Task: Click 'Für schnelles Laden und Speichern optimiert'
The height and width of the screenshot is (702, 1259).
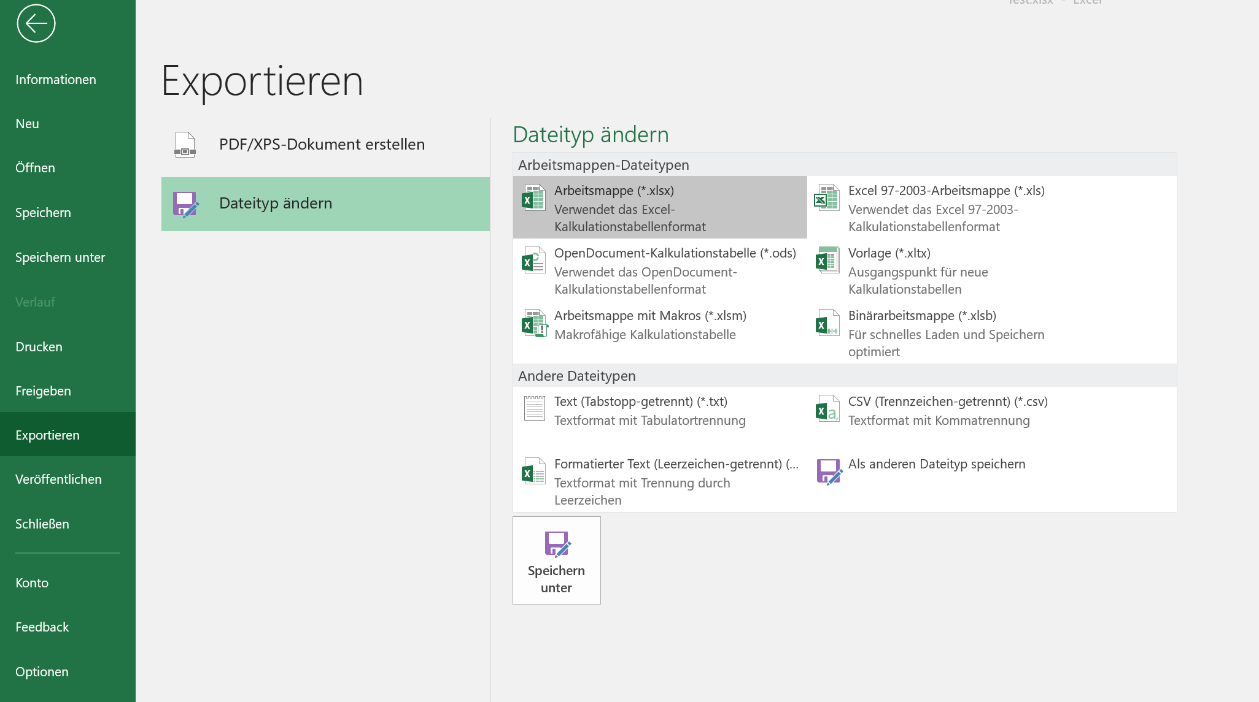Action: click(947, 343)
